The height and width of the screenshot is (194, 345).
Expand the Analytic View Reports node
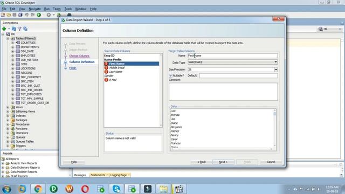pyautogui.click(x=3, y=163)
